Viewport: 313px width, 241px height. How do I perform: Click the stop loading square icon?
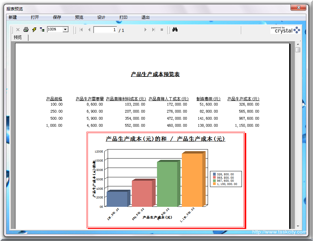click(x=162, y=30)
